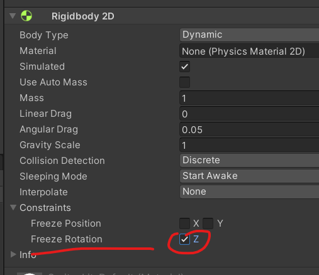319x275 pixels.
Task: Collapse the Rigidbody 2D component foldout
Action: (13, 16)
